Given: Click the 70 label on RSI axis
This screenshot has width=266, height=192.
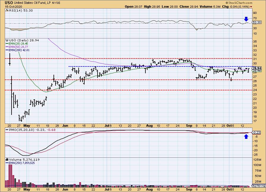Looking at the screenshot, I should coord(255,18).
